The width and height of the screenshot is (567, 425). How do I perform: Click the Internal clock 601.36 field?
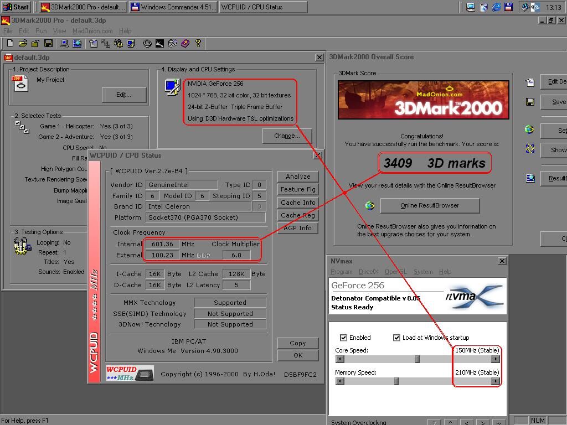coord(162,244)
